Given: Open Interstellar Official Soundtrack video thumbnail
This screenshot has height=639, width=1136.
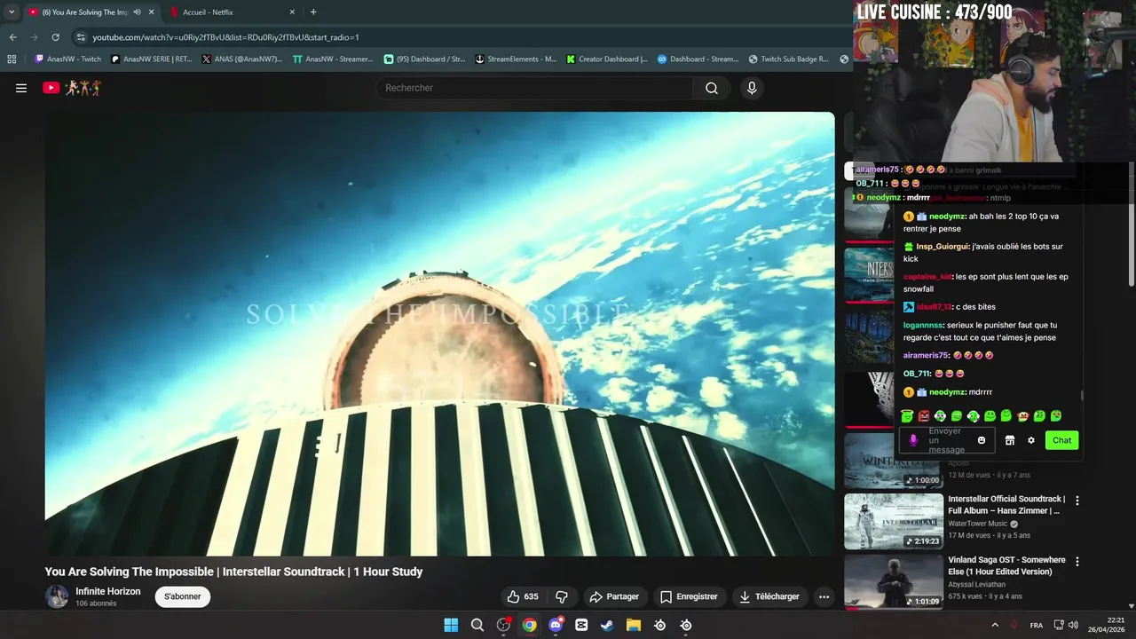Looking at the screenshot, I should pyautogui.click(x=894, y=522).
